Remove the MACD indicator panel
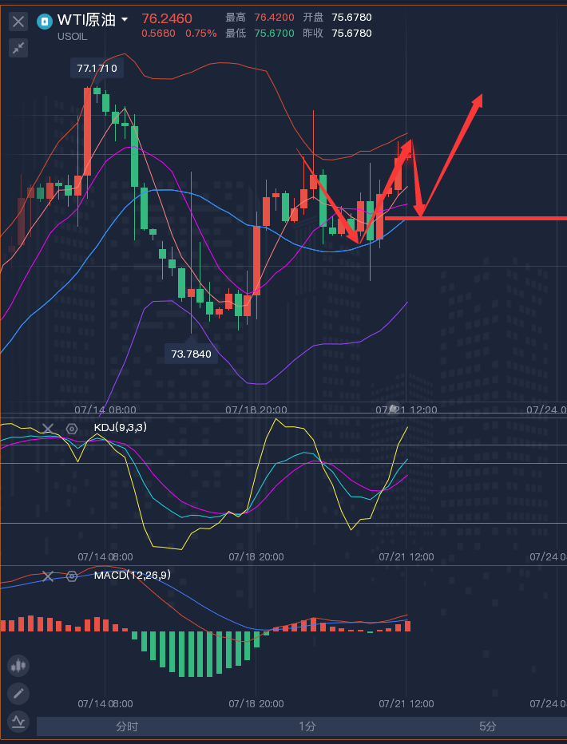Image resolution: width=567 pixels, height=744 pixels. pos(47,576)
